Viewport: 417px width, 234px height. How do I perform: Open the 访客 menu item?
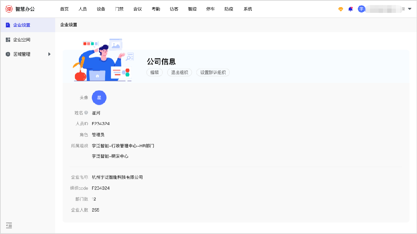point(174,9)
